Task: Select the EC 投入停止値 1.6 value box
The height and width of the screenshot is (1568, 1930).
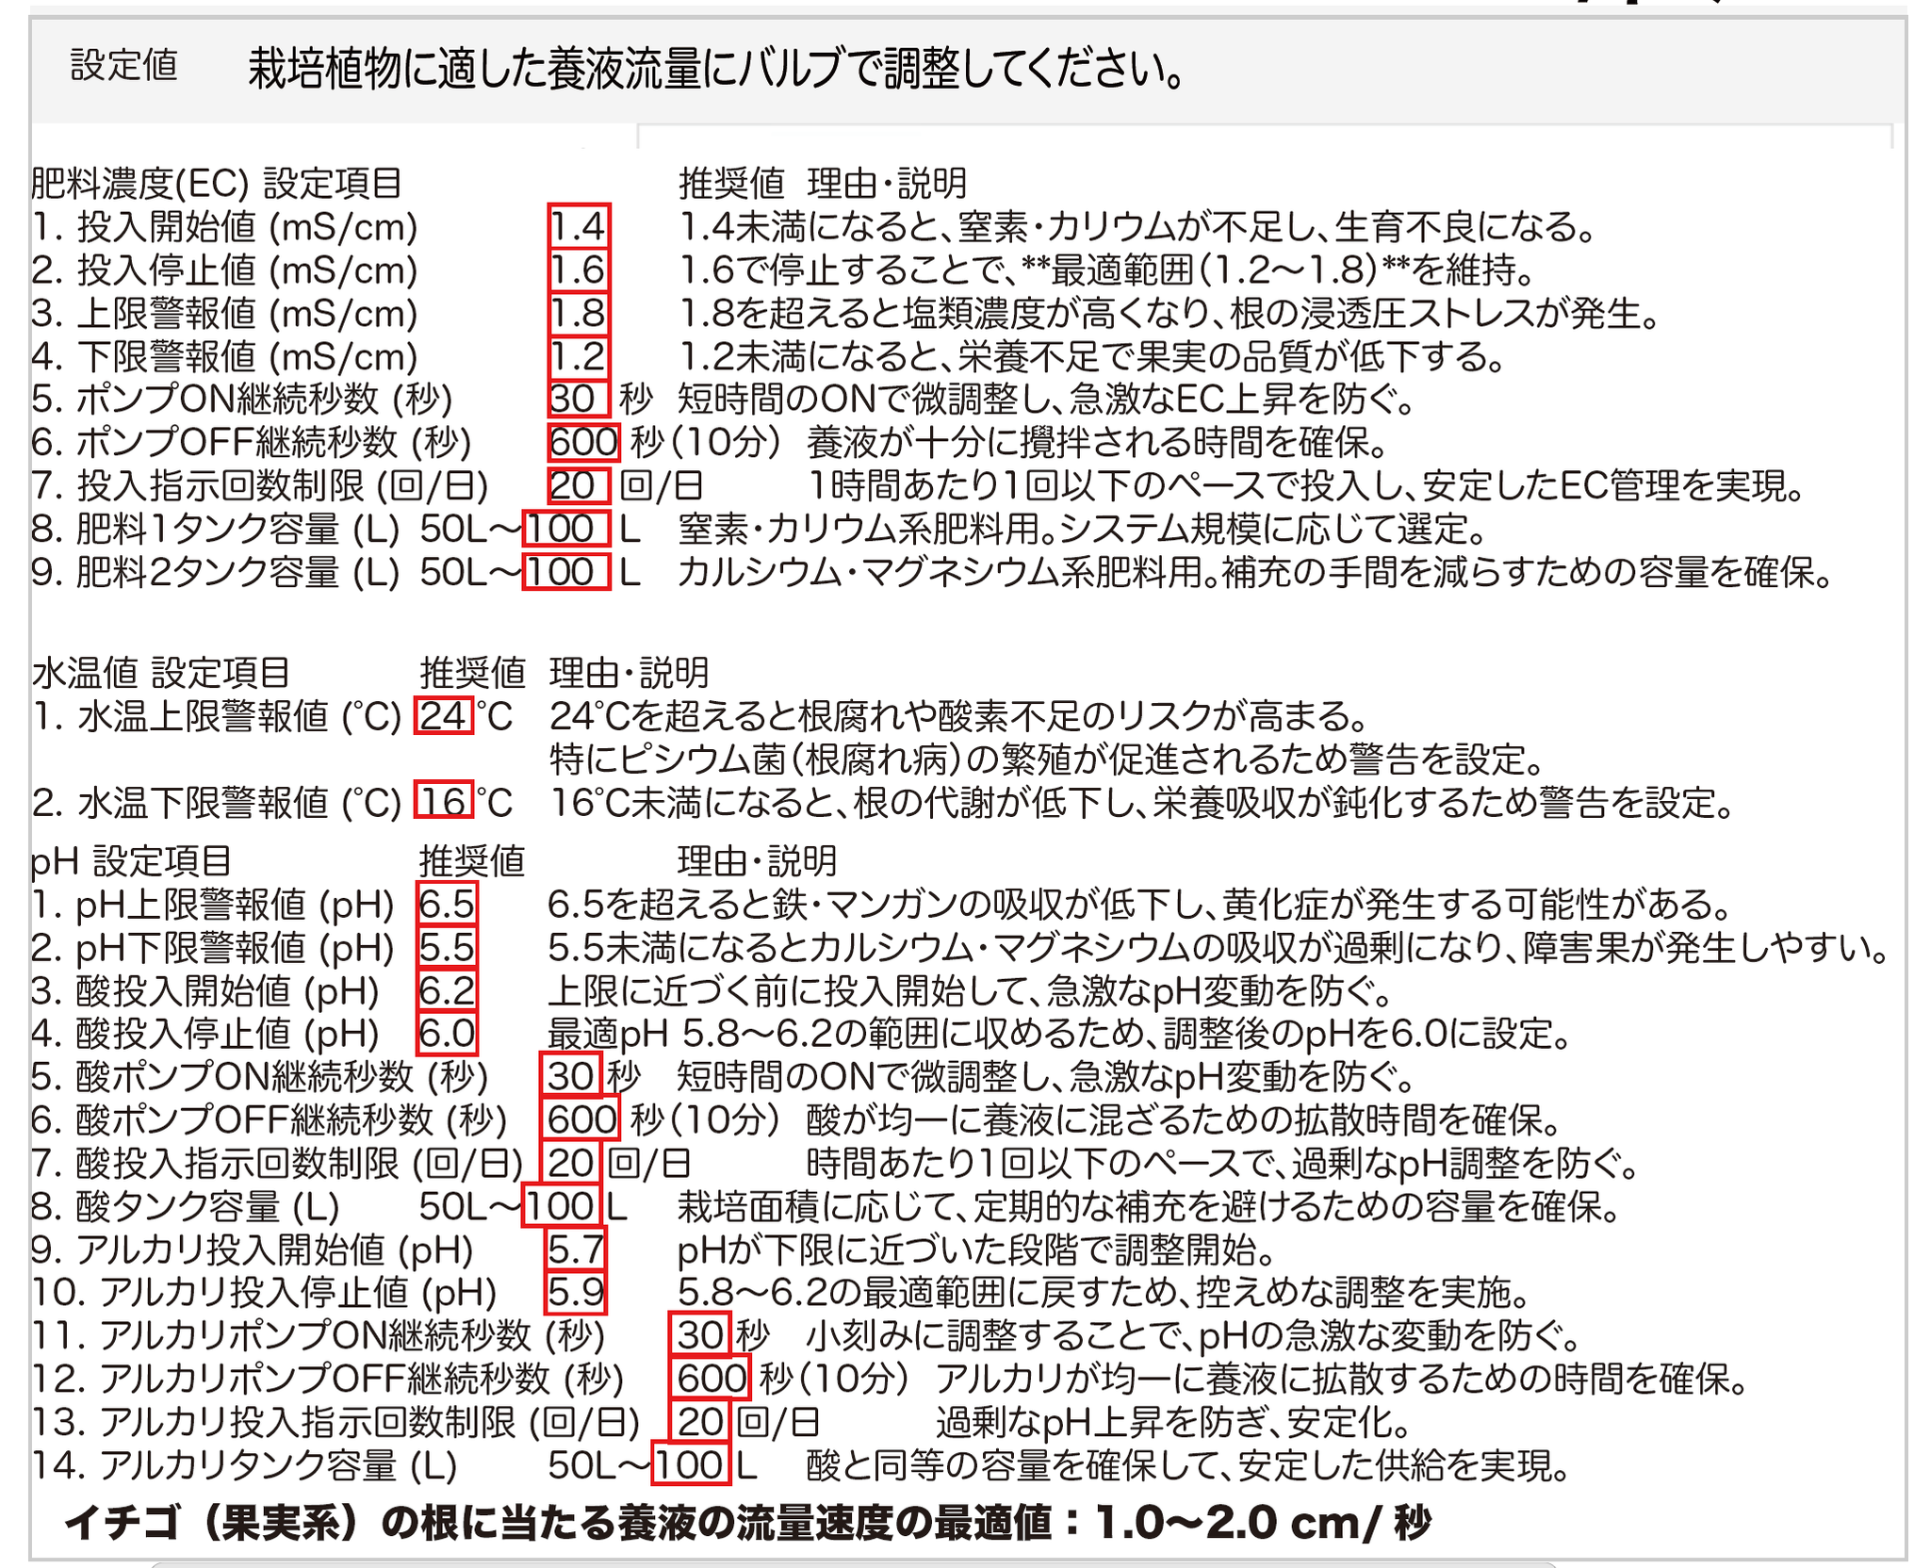Action: (x=579, y=270)
